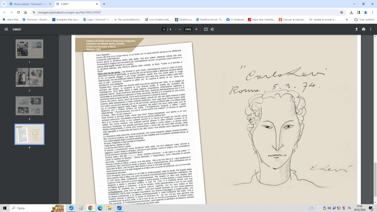Show more bookmarks with the chevron
Viewport: 377px width, 212px height.
[x=347, y=20]
